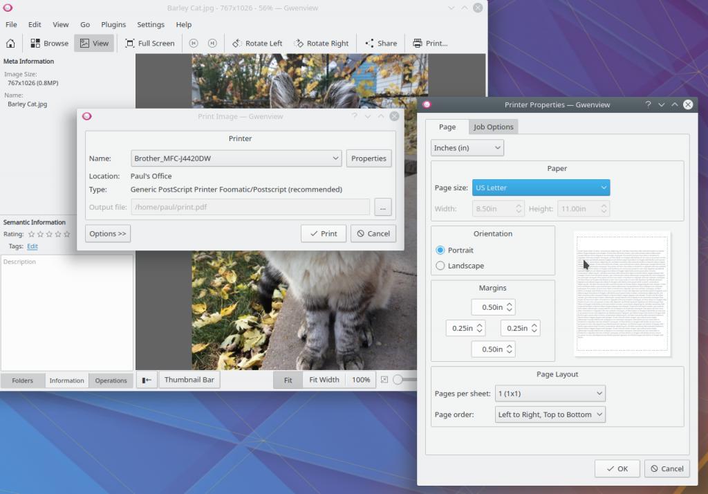Toggle Full Screen mode
Viewport: 708px width, 494px height.
[149, 43]
